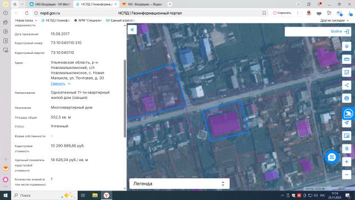
Task: Expand the Легенда panel
Action: click(179, 184)
